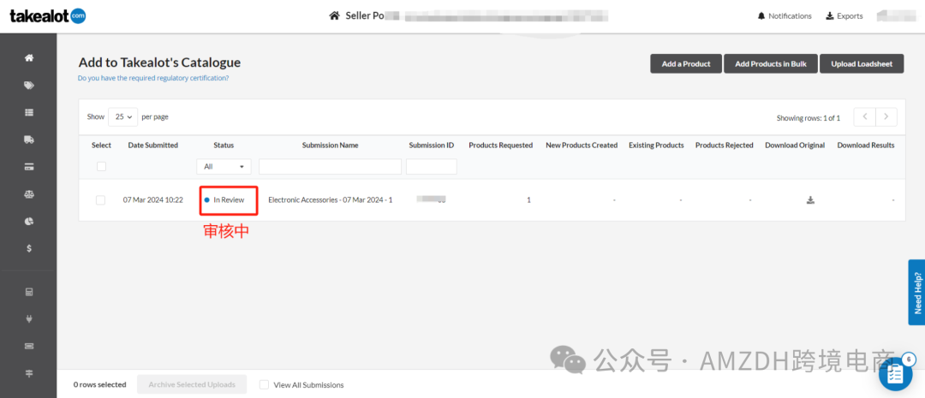
Task: Click Upload Loadsheet button
Action: point(862,63)
